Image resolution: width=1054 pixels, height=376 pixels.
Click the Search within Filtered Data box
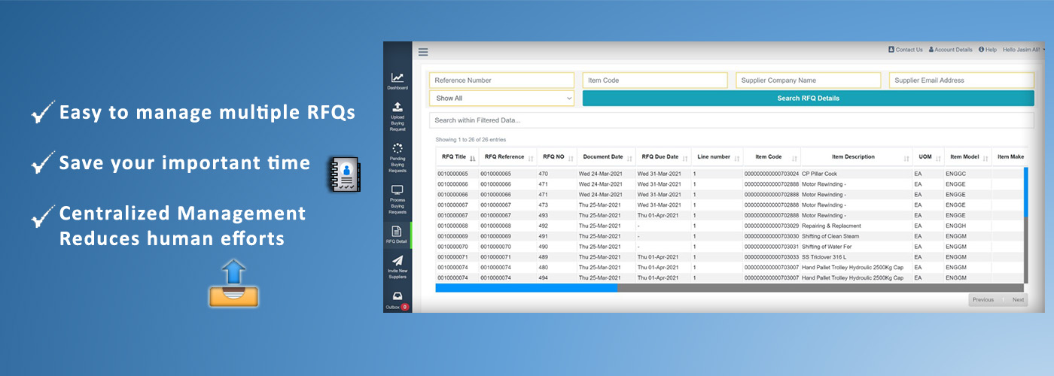coord(731,120)
